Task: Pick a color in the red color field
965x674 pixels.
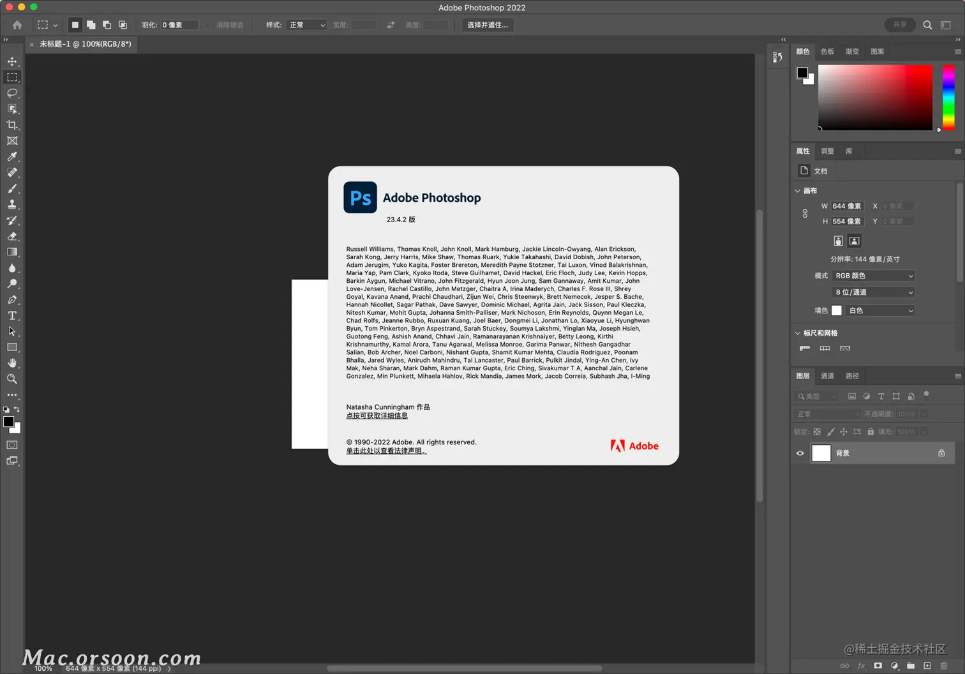Action: (875, 98)
